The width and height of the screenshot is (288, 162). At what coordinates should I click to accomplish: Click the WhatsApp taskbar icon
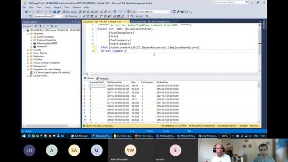[x=33, y=136]
